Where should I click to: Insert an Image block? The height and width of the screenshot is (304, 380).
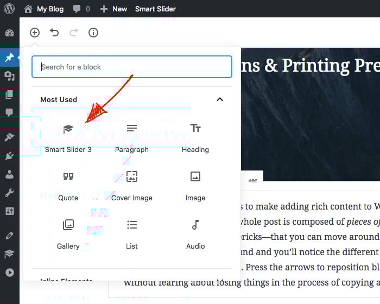click(x=195, y=187)
